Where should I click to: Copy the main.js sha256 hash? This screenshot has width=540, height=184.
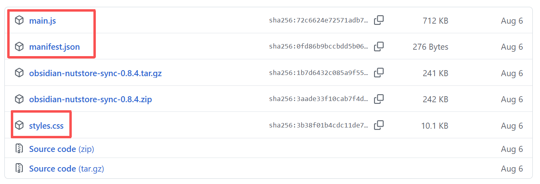(x=378, y=20)
